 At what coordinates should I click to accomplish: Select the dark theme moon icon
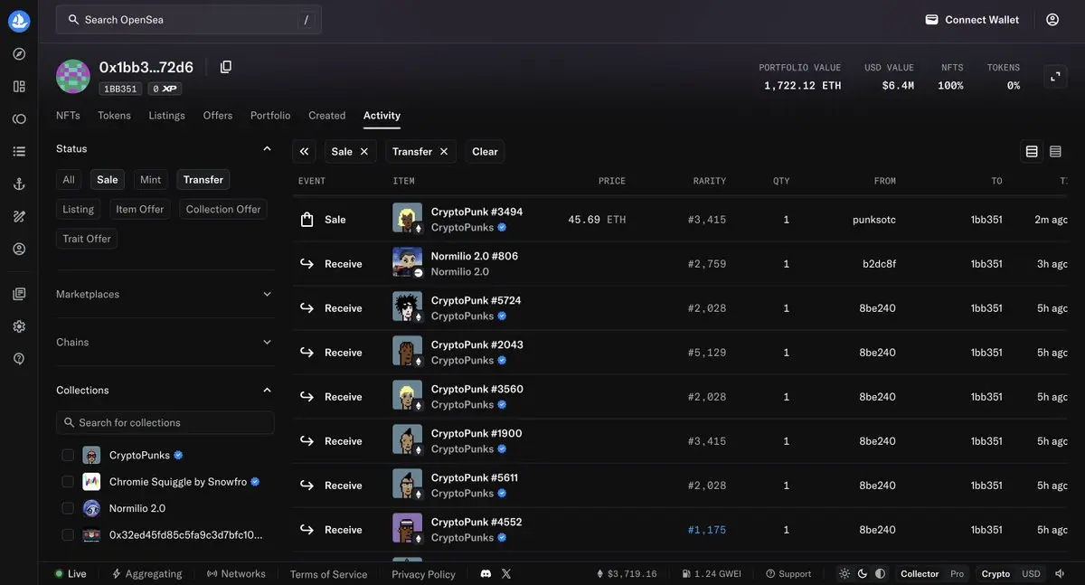pyautogui.click(x=863, y=573)
